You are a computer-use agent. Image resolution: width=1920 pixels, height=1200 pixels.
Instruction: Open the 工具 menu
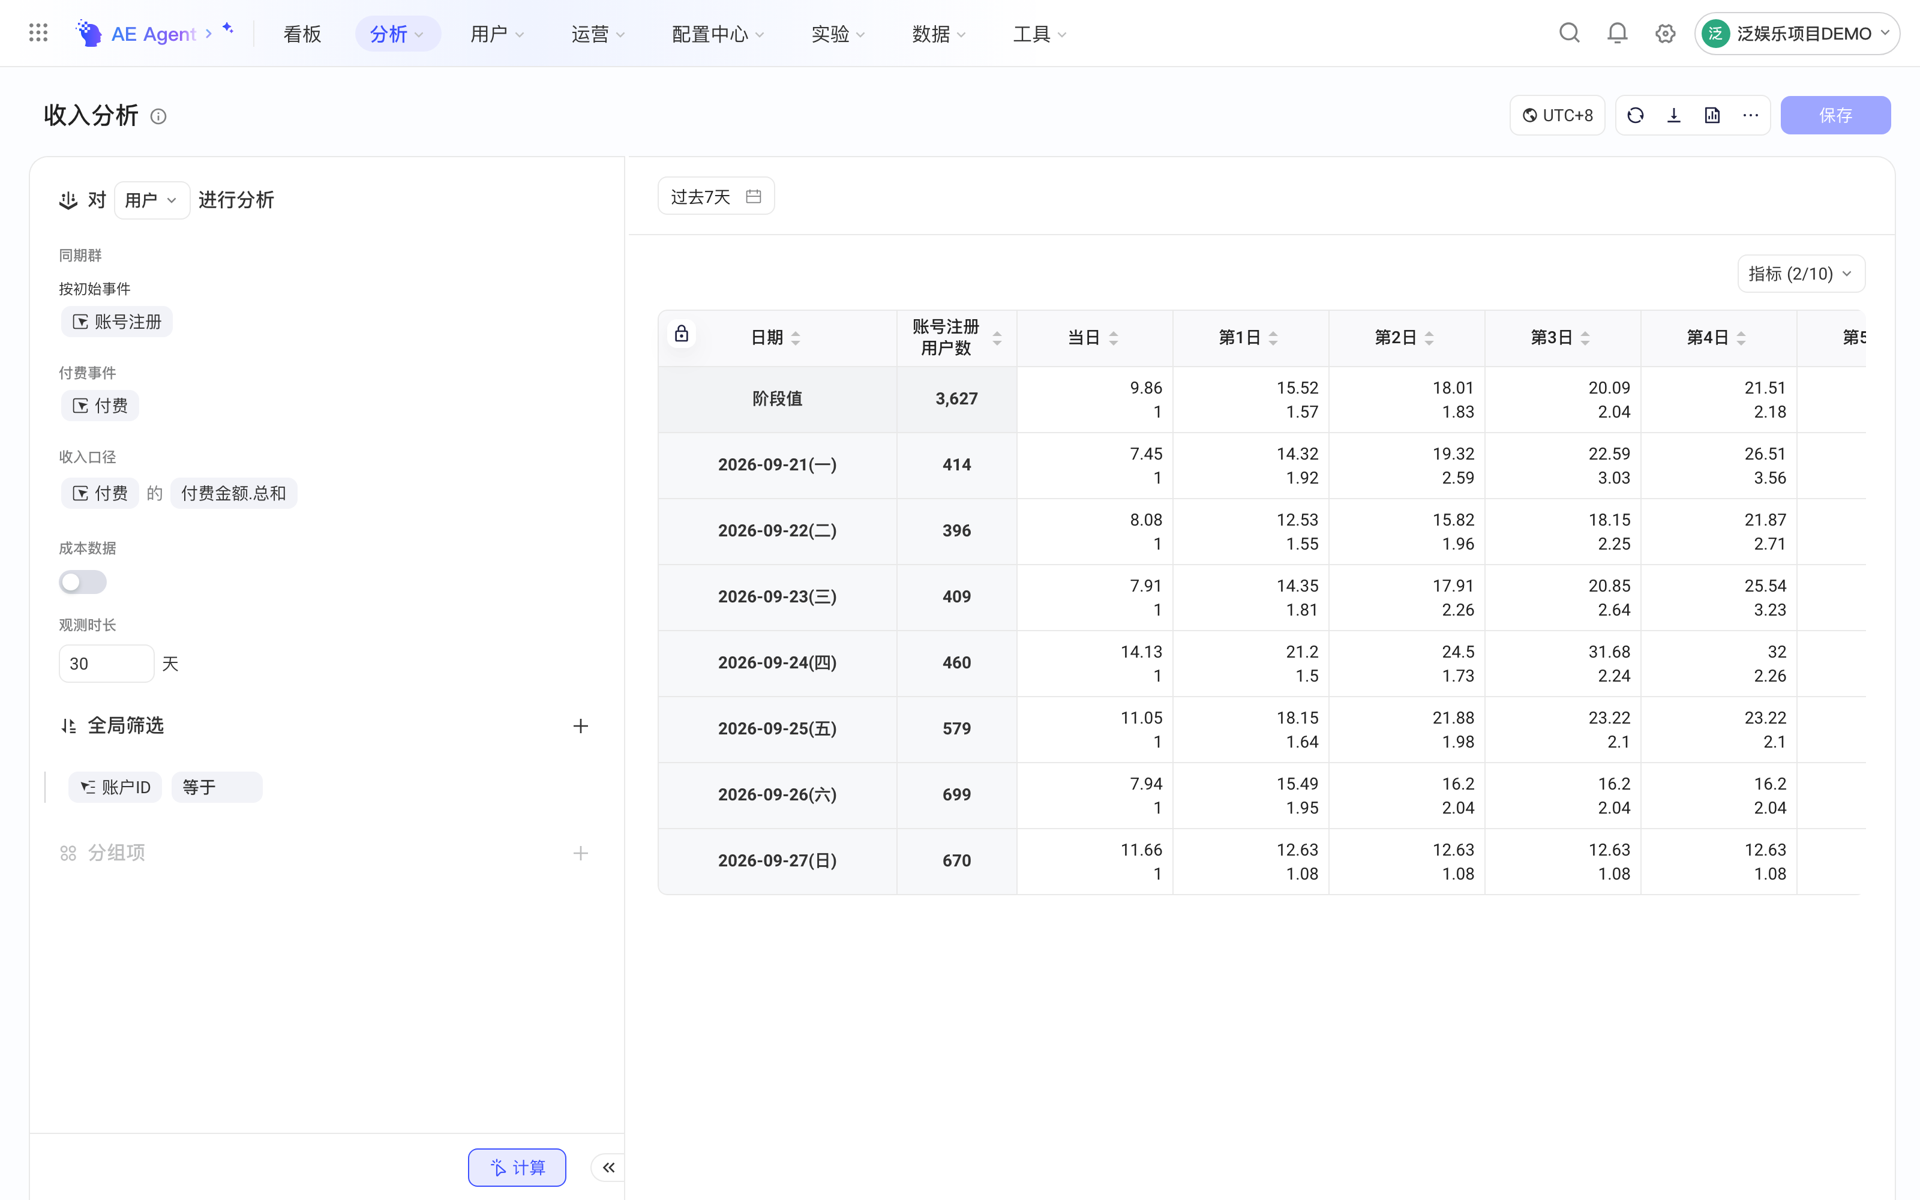pyautogui.click(x=1040, y=34)
